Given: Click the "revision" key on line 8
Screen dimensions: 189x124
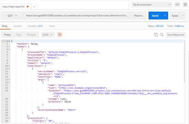Looking at the screenshot, I should click(33, 60).
